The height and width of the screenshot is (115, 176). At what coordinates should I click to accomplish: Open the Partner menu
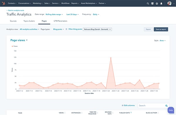[x=102, y=3]
